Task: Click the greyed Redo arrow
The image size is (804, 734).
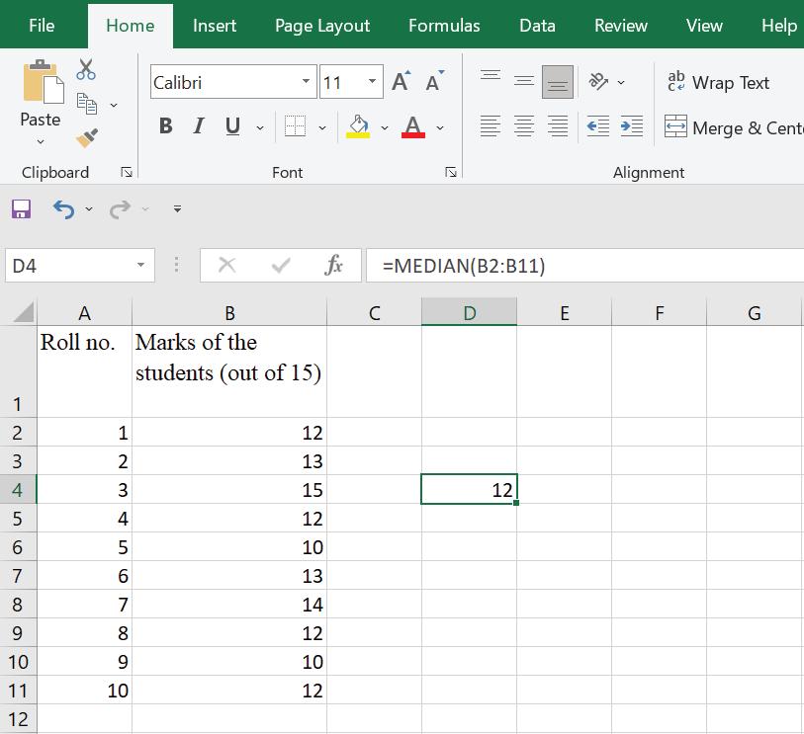Action: coord(120,209)
